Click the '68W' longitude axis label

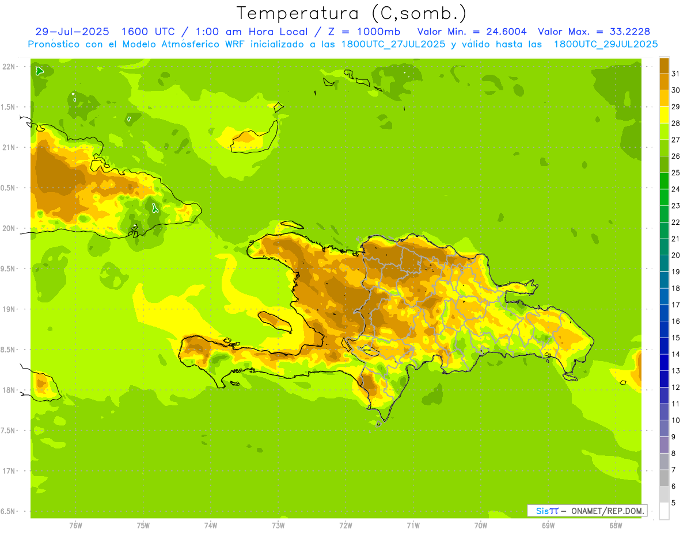pos(615,525)
